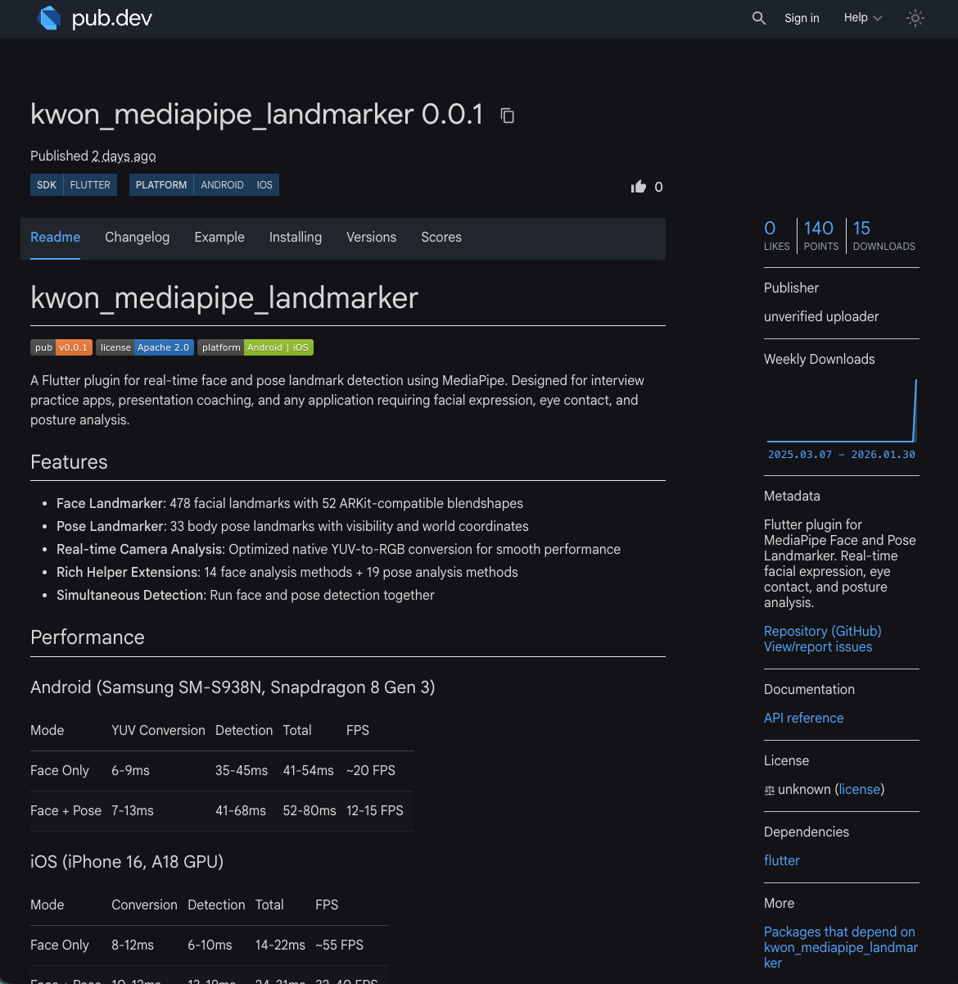Click the 'Features' section heading
Image resolution: width=958 pixels, height=984 pixels.
point(69,462)
